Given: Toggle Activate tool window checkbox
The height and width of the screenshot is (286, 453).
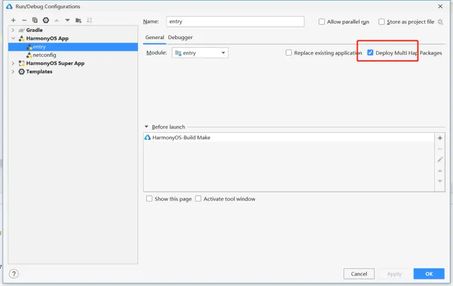Looking at the screenshot, I should pos(198,198).
